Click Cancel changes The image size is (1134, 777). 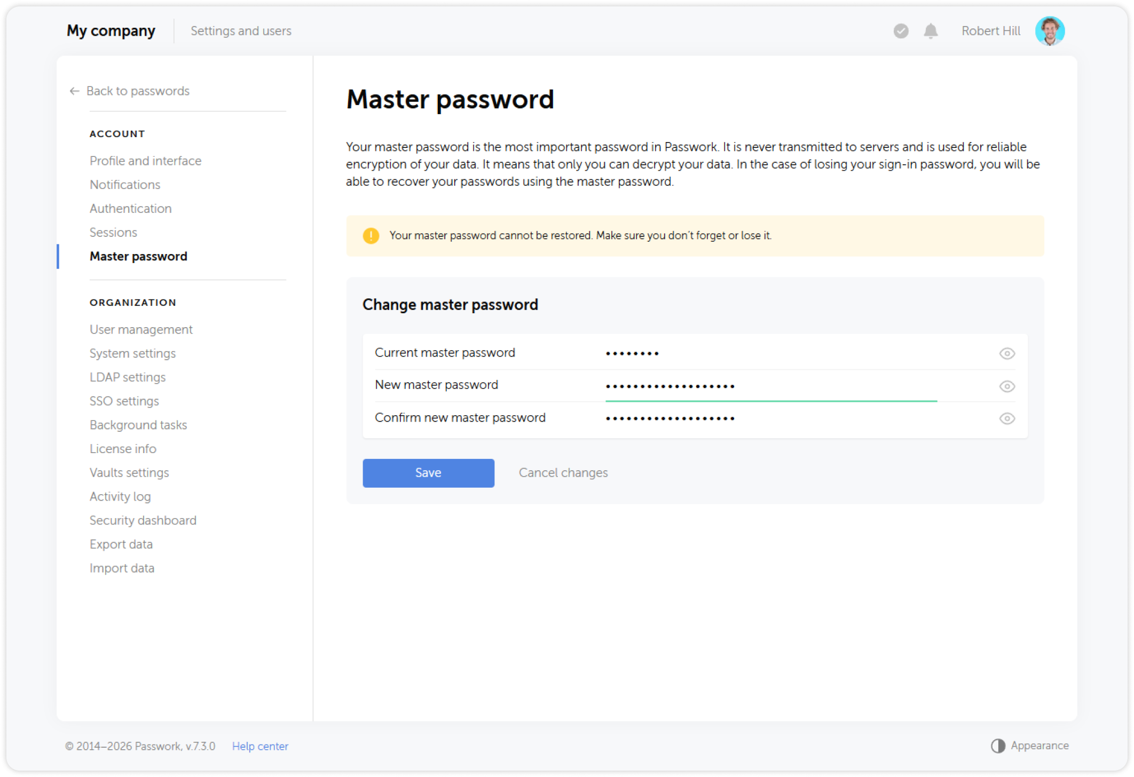click(x=563, y=473)
